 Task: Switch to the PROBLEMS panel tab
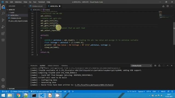click(34, 66)
